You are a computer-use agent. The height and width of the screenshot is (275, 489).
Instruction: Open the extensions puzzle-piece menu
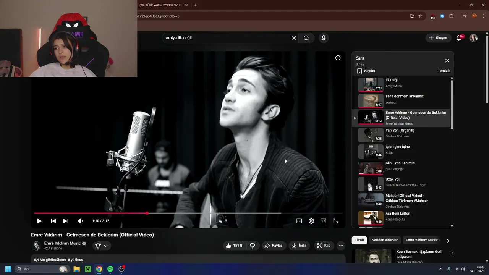(x=451, y=16)
